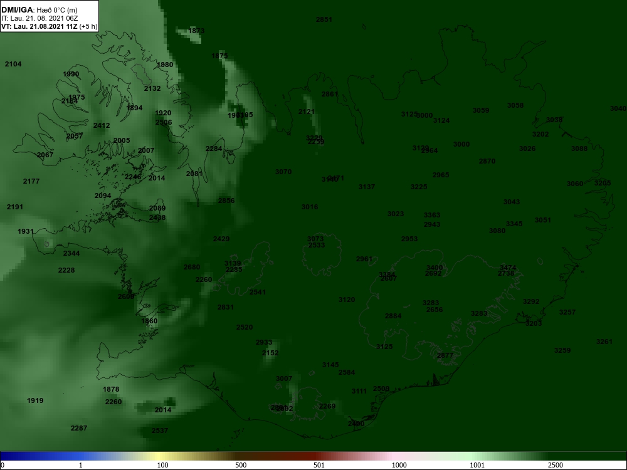Click the map value 2284

[x=214, y=149]
